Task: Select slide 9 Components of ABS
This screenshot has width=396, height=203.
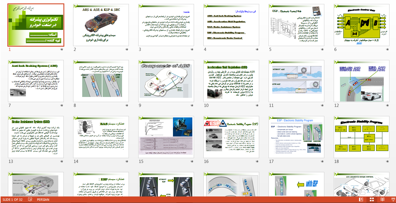Action: (x=166, y=81)
